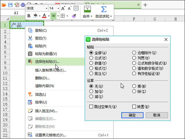Choose 复制(C) from the context menu
The width and height of the screenshot is (185, 139).
69,30
